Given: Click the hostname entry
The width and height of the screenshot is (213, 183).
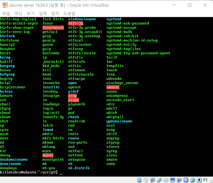Looking at the screenshot, I should tap(51, 53).
